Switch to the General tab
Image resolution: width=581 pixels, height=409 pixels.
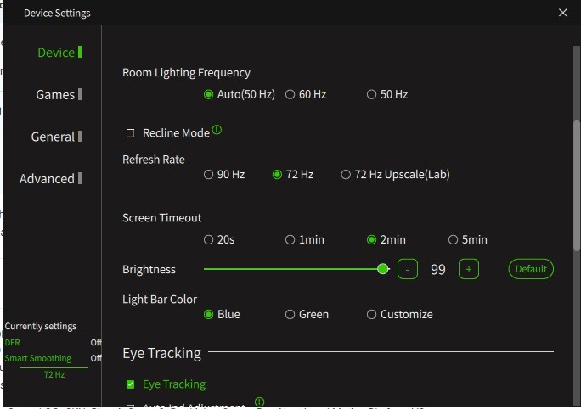click(53, 137)
